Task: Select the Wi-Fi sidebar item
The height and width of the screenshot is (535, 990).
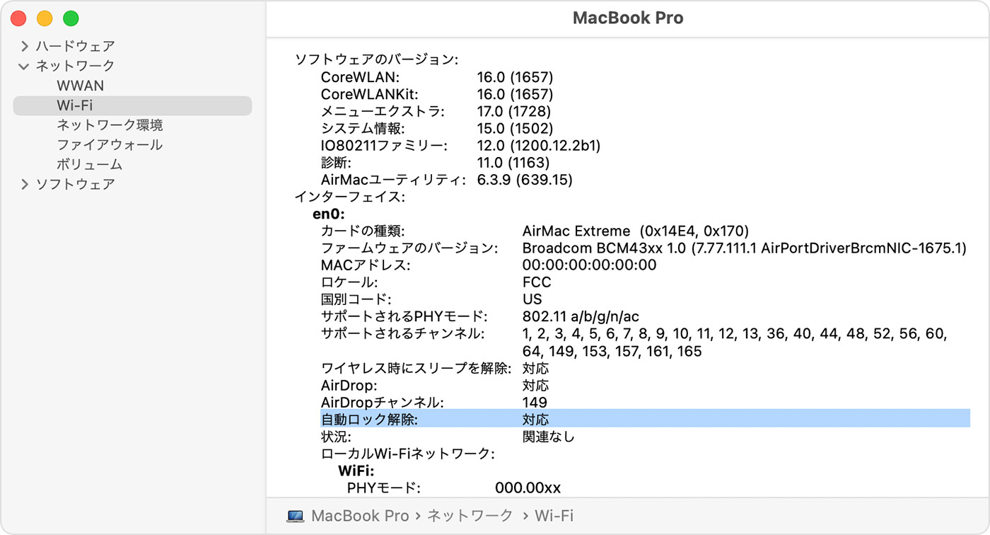Action: pyautogui.click(x=75, y=105)
